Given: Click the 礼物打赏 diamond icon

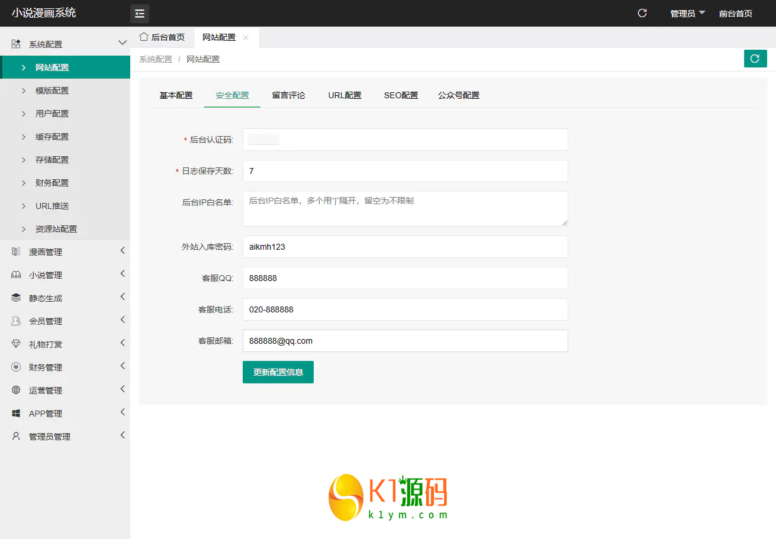Looking at the screenshot, I should click(16, 344).
